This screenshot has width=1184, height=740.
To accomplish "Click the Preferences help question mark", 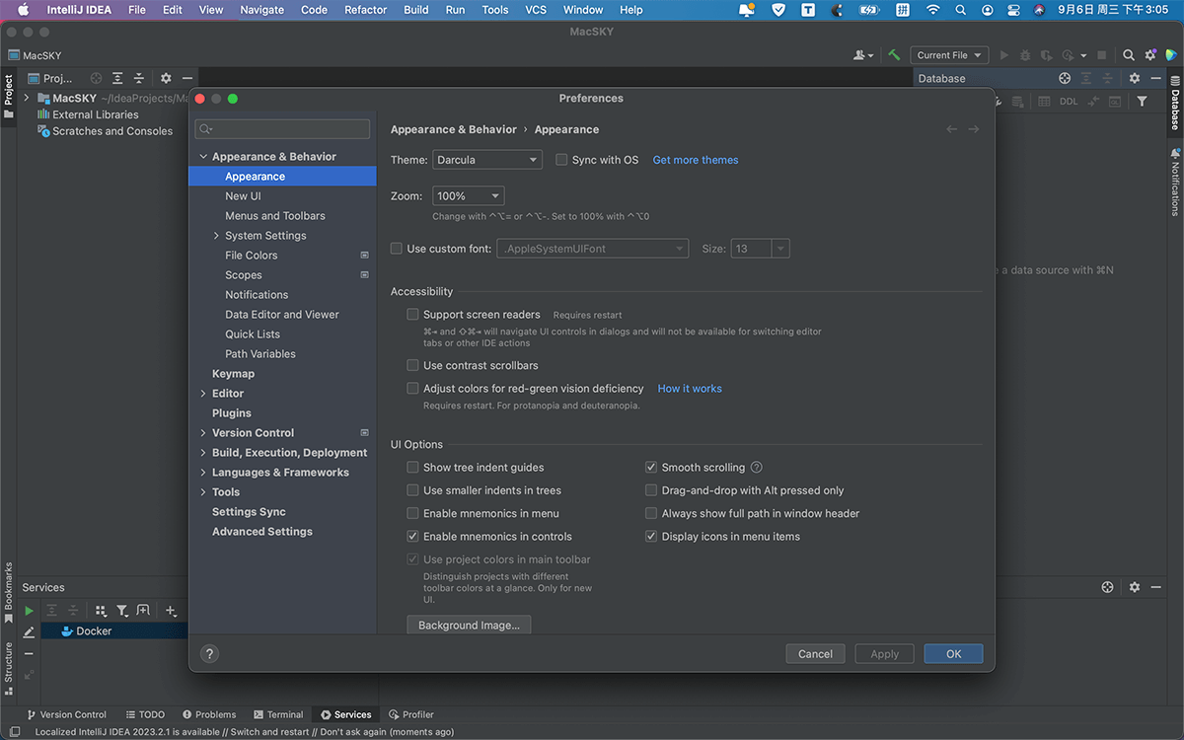I will click(x=209, y=653).
